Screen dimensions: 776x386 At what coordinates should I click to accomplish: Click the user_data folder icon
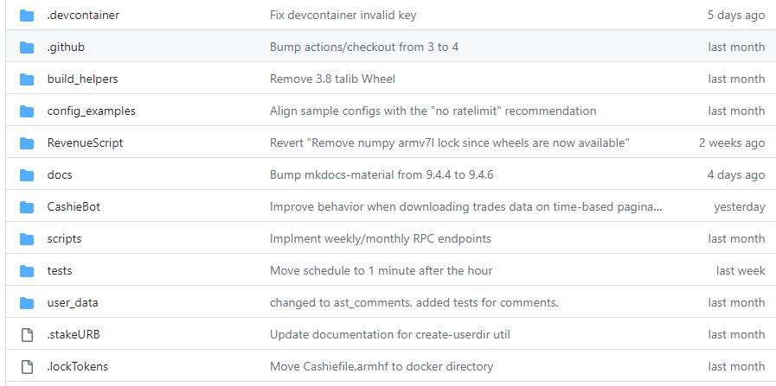click(27, 302)
